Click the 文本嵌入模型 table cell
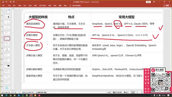 click(x=38, y=47)
